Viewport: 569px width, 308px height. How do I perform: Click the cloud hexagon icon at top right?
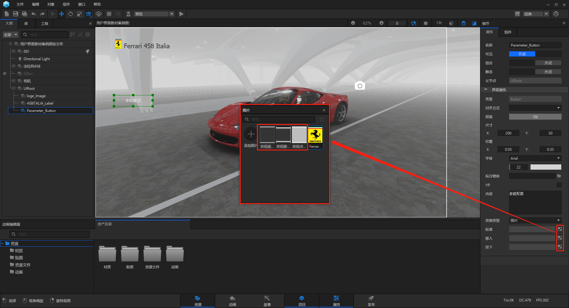pyautogui.click(x=556, y=14)
